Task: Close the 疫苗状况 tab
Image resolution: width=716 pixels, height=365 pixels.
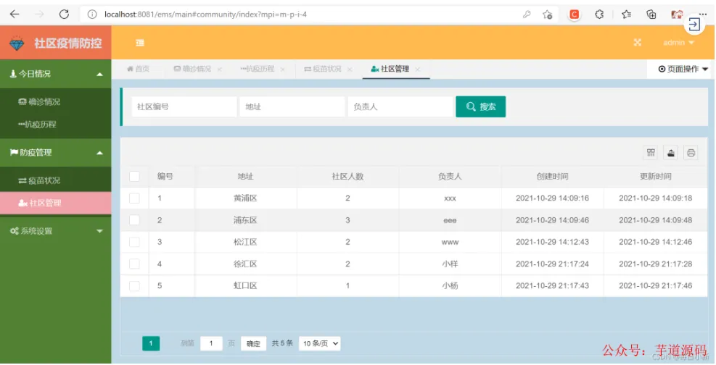Action: [350, 70]
